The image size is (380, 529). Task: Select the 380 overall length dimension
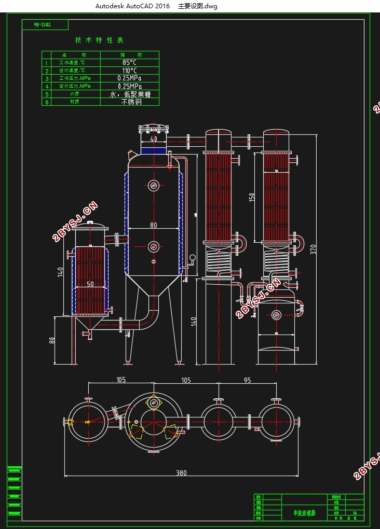[181, 473]
